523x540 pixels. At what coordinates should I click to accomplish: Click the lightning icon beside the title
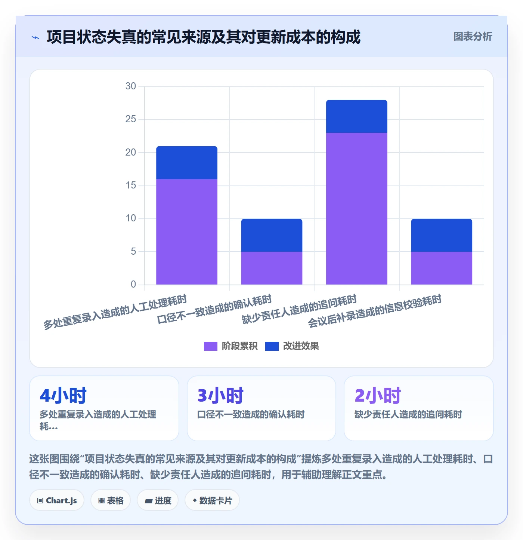click(35, 37)
